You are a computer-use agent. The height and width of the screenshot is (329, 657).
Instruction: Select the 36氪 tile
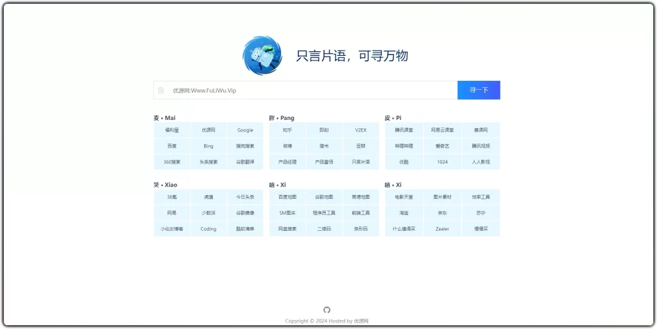172,197
